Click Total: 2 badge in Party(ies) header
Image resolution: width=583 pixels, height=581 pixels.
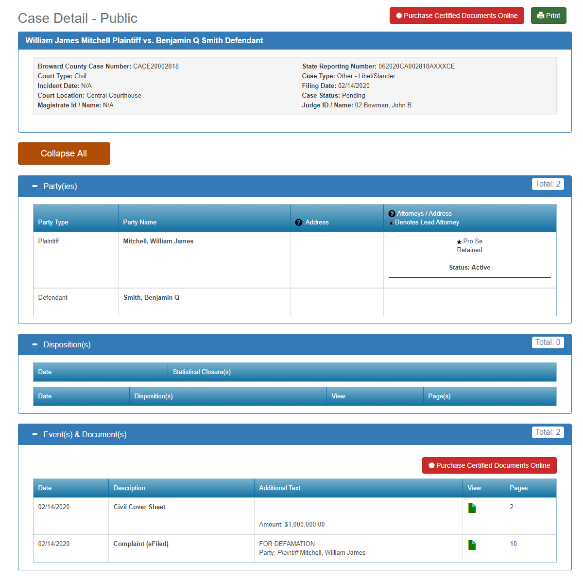548,184
